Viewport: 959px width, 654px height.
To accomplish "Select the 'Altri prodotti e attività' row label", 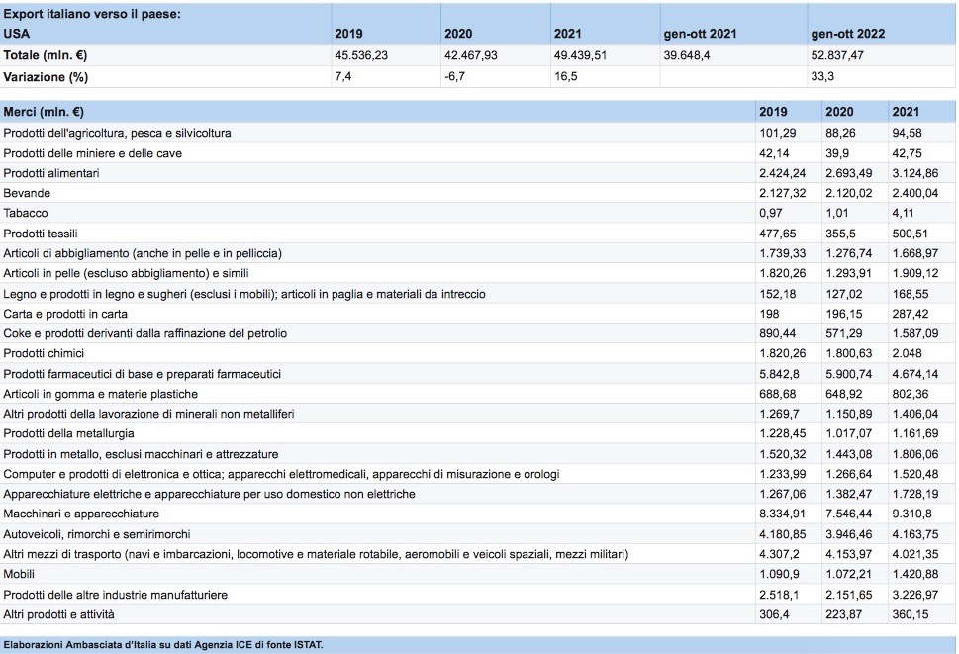I will pyautogui.click(x=58, y=614).
